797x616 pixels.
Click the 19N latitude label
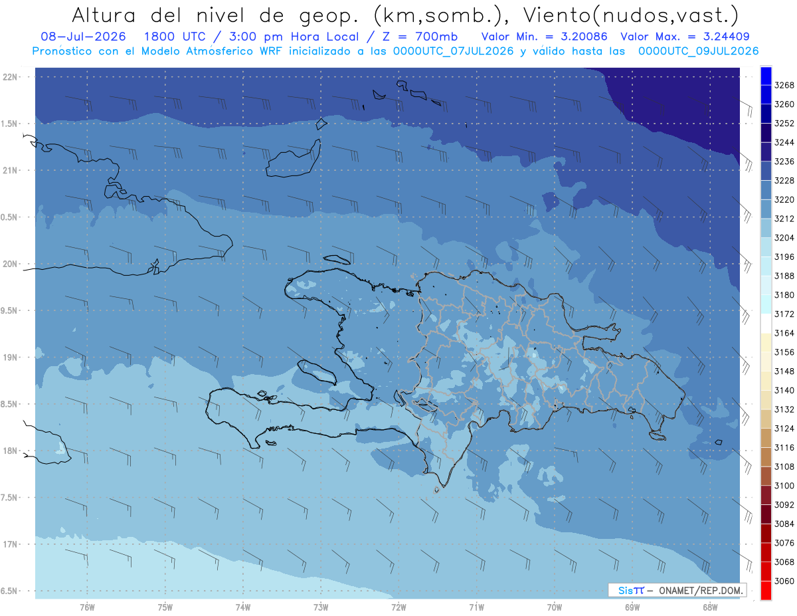click(x=11, y=358)
